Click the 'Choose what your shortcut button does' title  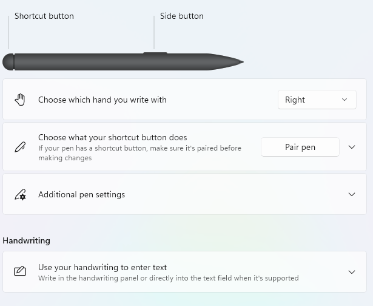[x=113, y=137]
